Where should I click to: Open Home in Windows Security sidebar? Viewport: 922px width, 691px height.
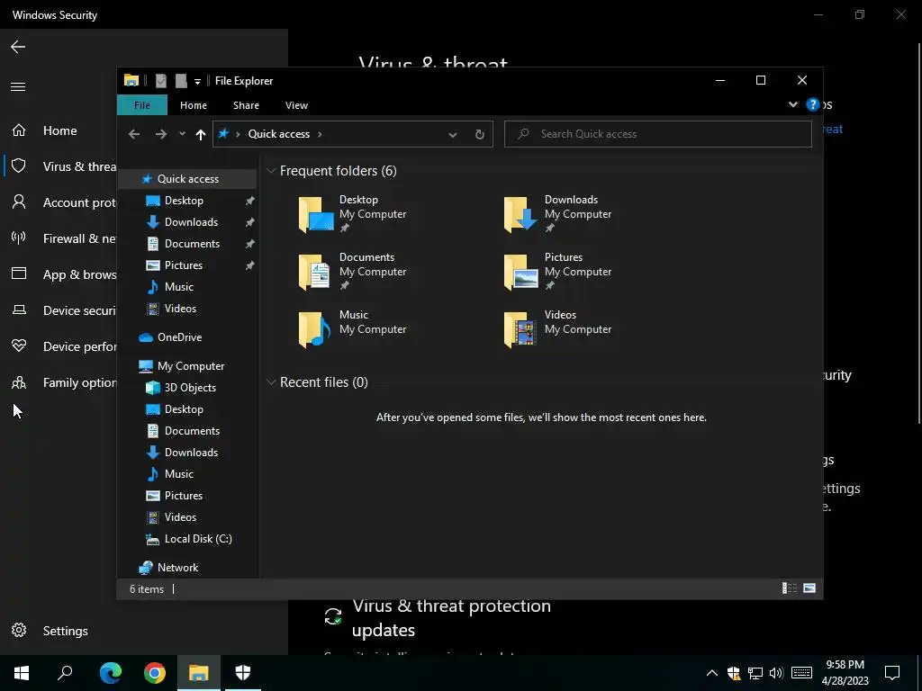59,130
